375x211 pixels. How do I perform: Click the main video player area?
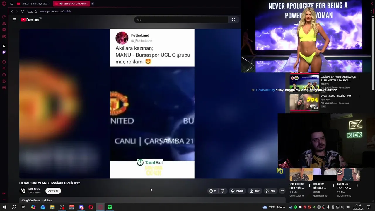(x=152, y=103)
